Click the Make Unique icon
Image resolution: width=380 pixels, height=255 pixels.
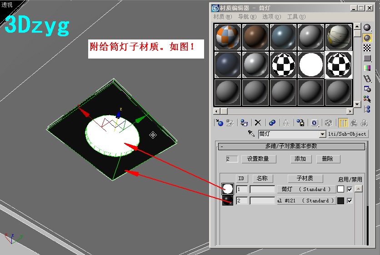(x=286, y=123)
